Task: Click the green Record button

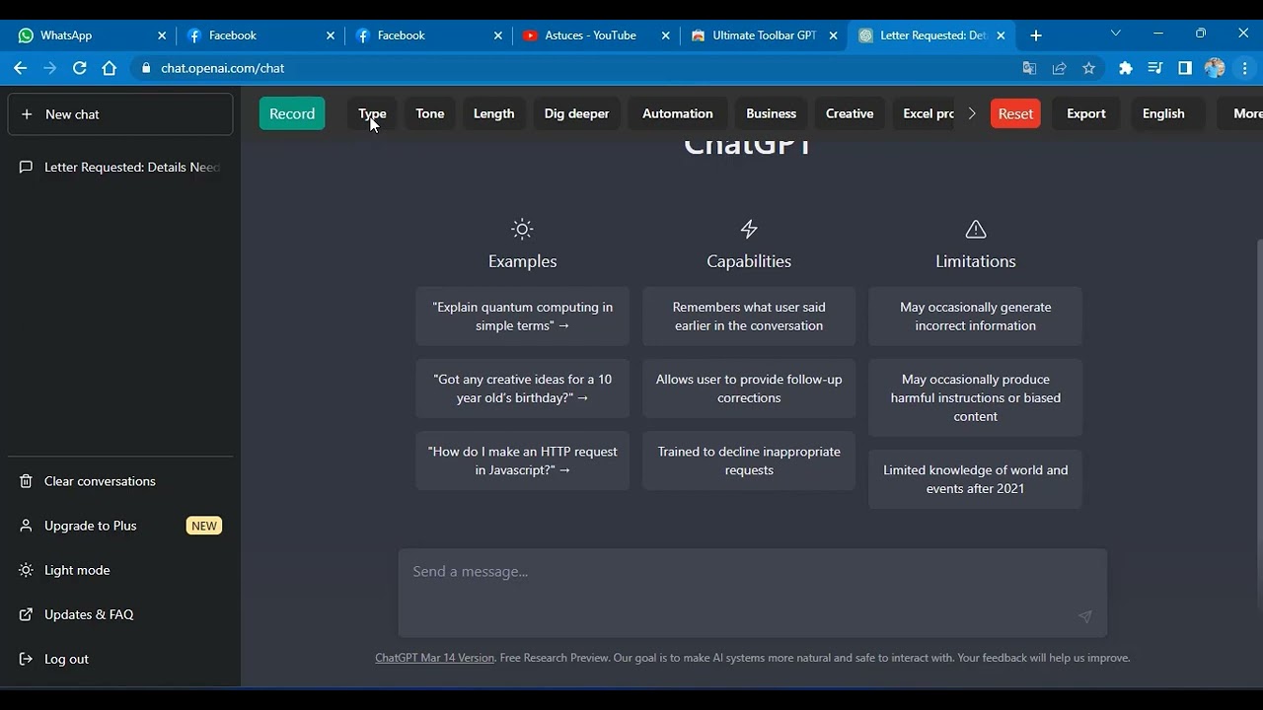Action: pos(292,113)
